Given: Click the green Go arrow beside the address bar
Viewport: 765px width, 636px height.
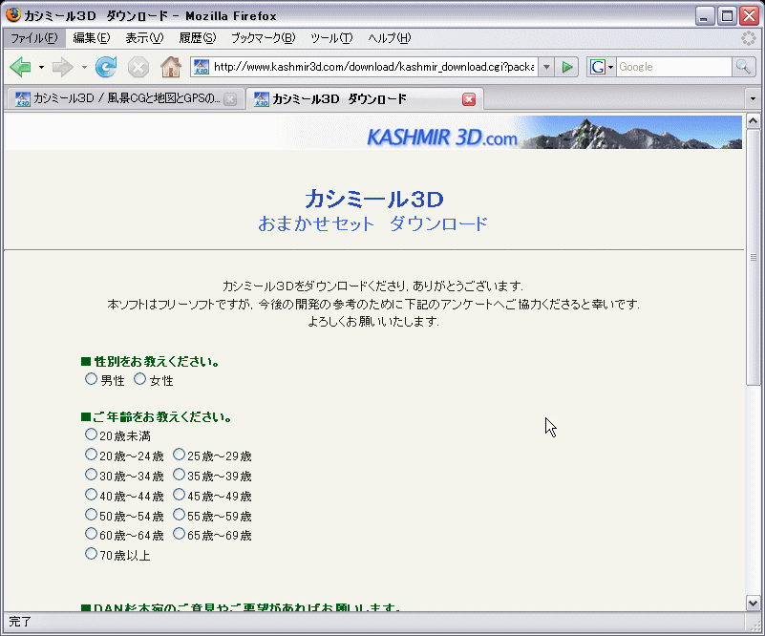Looking at the screenshot, I should (567, 67).
